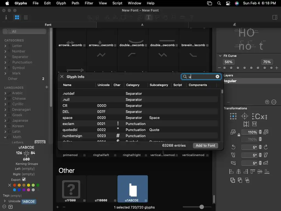
Task: Open the Path menu
Action: pyautogui.click(x=75, y=3)
